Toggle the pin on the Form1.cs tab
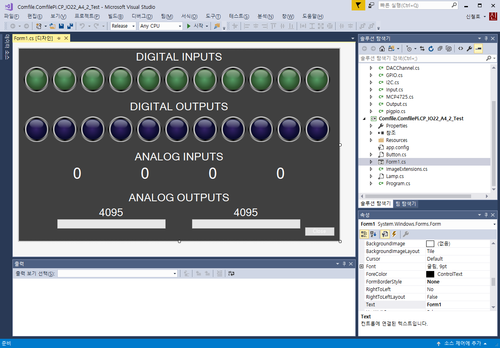Screen dimensions: 500x348 pos(59,38)
